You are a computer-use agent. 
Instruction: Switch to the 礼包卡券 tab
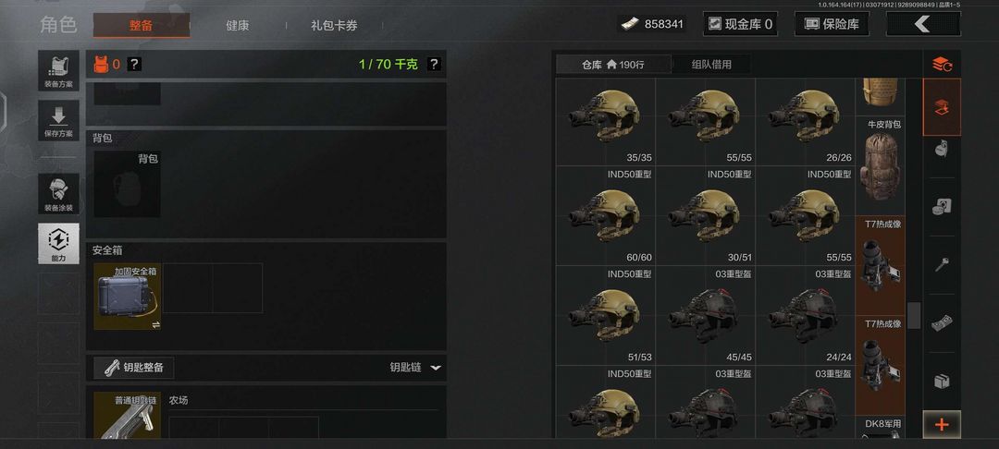tap(334, 26)
